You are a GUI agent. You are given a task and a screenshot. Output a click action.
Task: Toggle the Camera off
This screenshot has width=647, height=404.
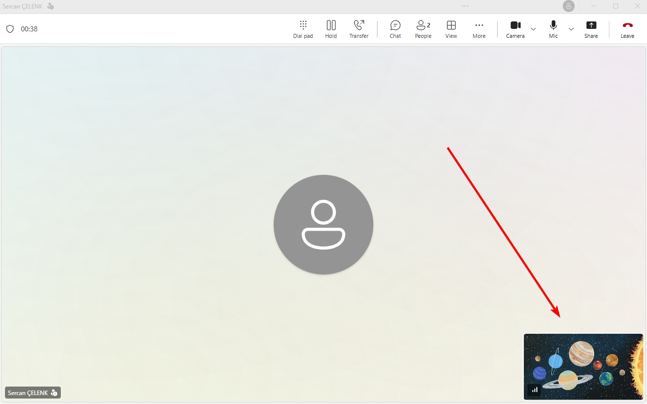(515, 29)
